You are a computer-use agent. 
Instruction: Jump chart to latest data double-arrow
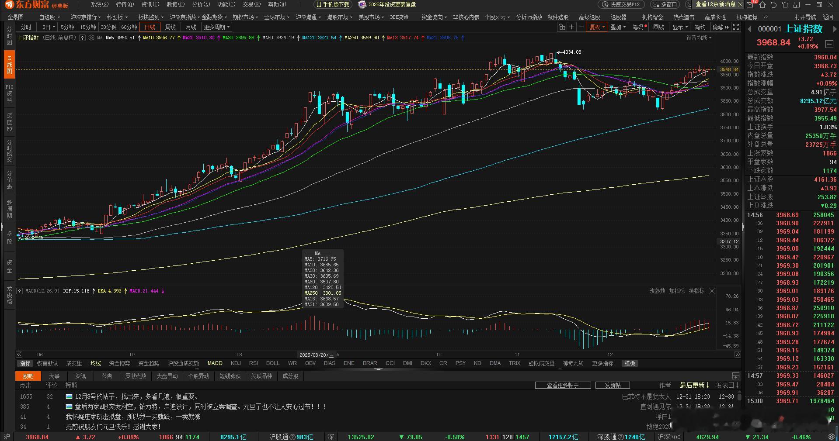click(x=738, y=355)
